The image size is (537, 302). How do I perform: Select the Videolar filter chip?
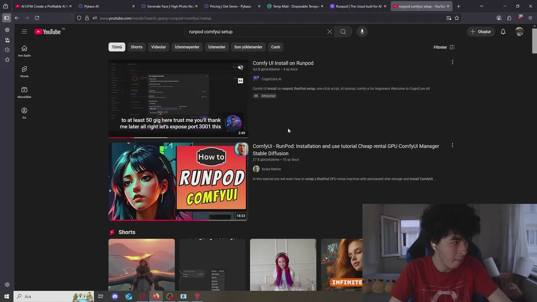click(x=159, y=47)
